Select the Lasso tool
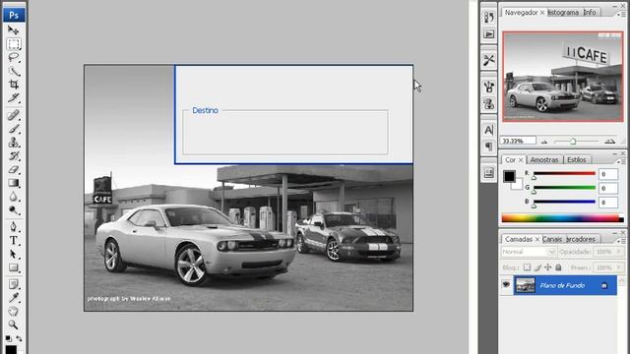Screen dimensions: 630x354 pos(13,57)
